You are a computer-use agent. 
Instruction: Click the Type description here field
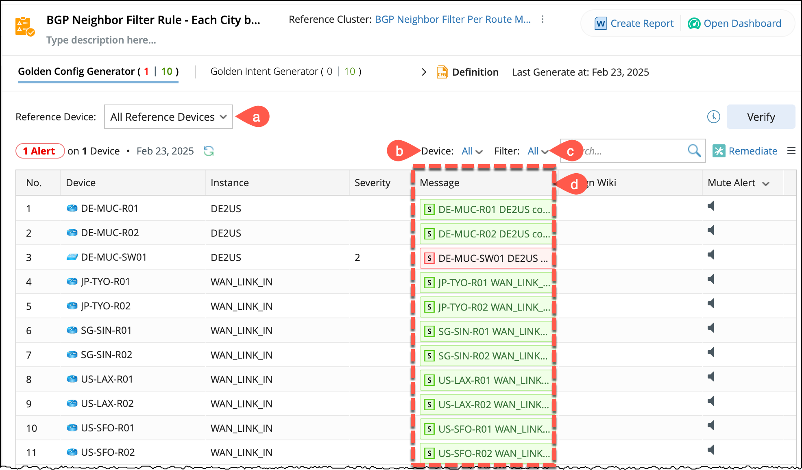pyautogui.click(x=101, y=40)
